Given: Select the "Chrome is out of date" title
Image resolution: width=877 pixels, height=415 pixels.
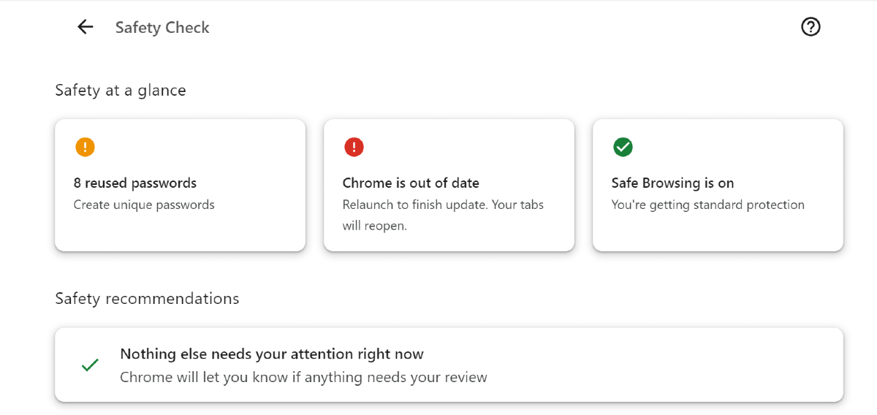Looking at the screenshot, I should (411, 183).
